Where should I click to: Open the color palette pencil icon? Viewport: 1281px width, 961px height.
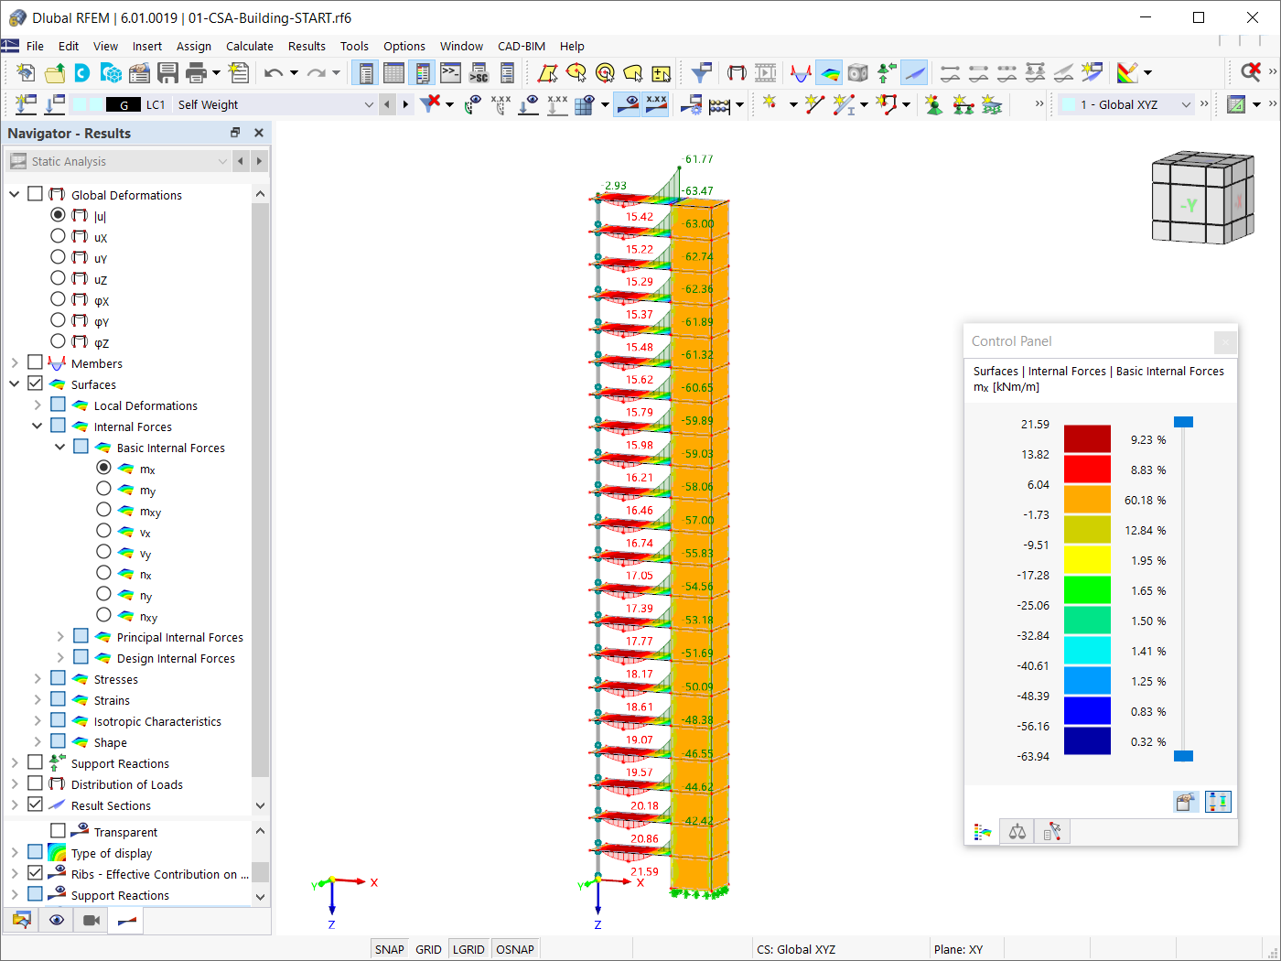coord(1127,72)
